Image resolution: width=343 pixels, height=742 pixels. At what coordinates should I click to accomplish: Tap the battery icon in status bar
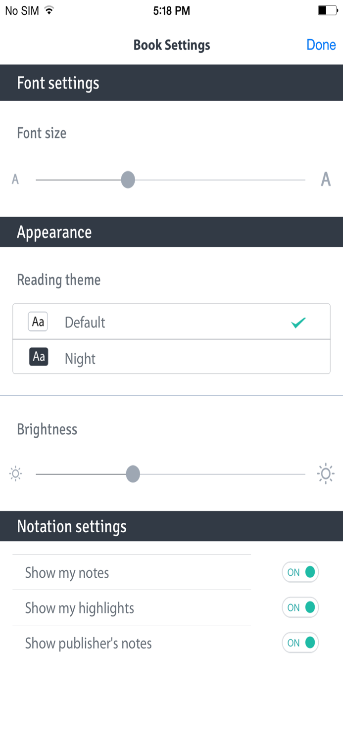pos(327,10)
